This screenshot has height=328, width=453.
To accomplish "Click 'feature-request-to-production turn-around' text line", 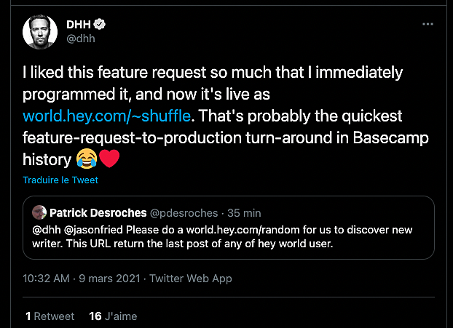I will pos(177,138).
